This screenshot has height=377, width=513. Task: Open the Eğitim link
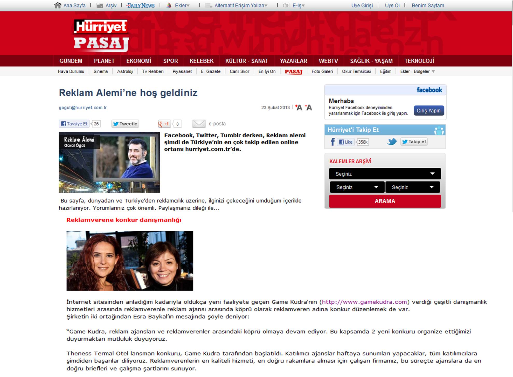pos(386,71)
